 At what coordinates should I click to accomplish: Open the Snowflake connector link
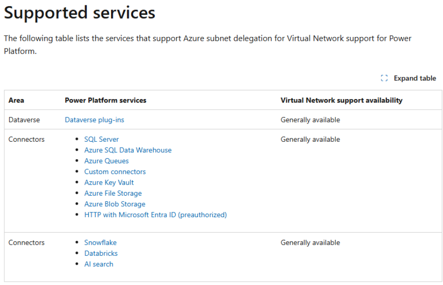[x=100, y=243]
